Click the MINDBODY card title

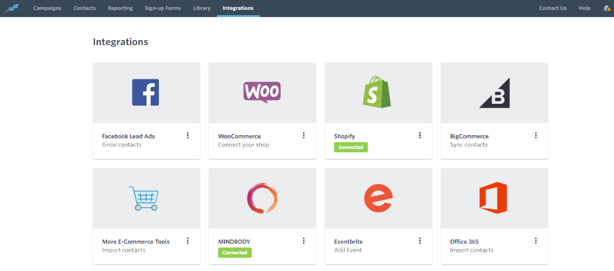click(234, 241)
